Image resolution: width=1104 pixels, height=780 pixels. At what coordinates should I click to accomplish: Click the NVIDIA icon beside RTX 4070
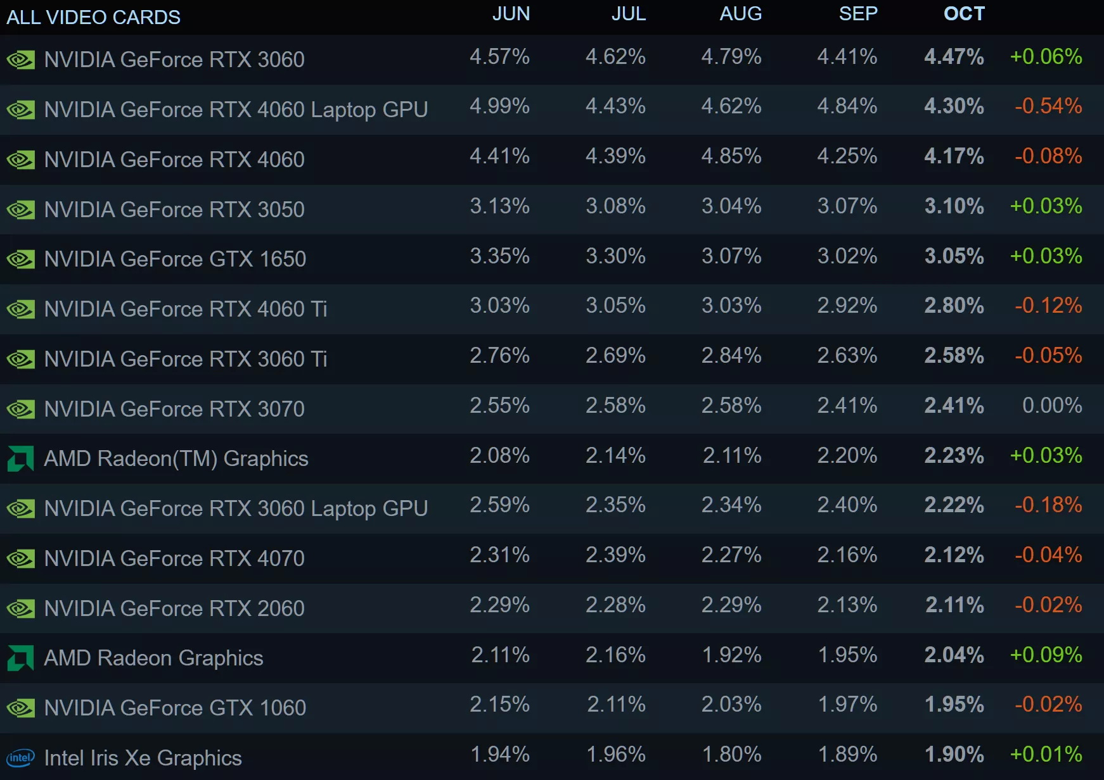(20, 559)
